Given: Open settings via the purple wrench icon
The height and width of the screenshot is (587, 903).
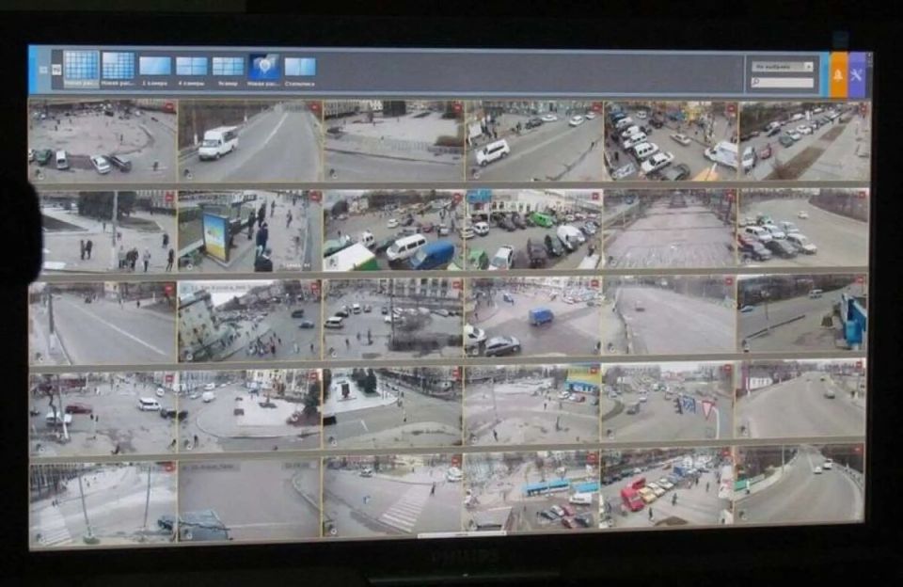Looking at the screenshot, I should tap(857, 75).
